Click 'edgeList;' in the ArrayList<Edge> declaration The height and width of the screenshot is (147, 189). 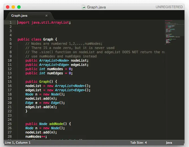(x=80, y=65)
